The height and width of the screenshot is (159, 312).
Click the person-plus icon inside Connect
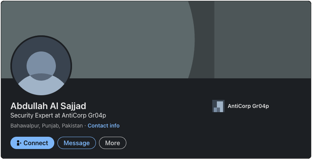pos(19,143)
